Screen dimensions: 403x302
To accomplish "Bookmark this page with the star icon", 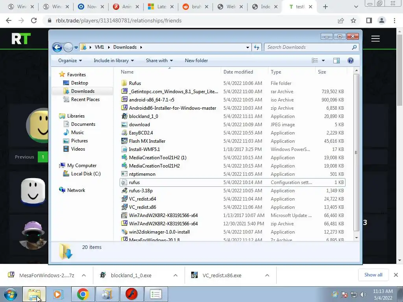I will [353, 20].
